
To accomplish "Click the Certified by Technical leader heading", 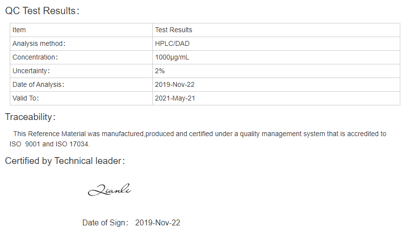I will (65, 161).
